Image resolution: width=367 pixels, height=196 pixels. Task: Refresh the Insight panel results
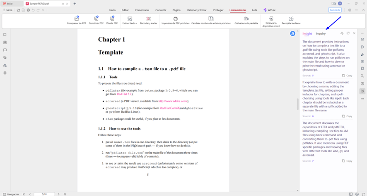[348, 33]
